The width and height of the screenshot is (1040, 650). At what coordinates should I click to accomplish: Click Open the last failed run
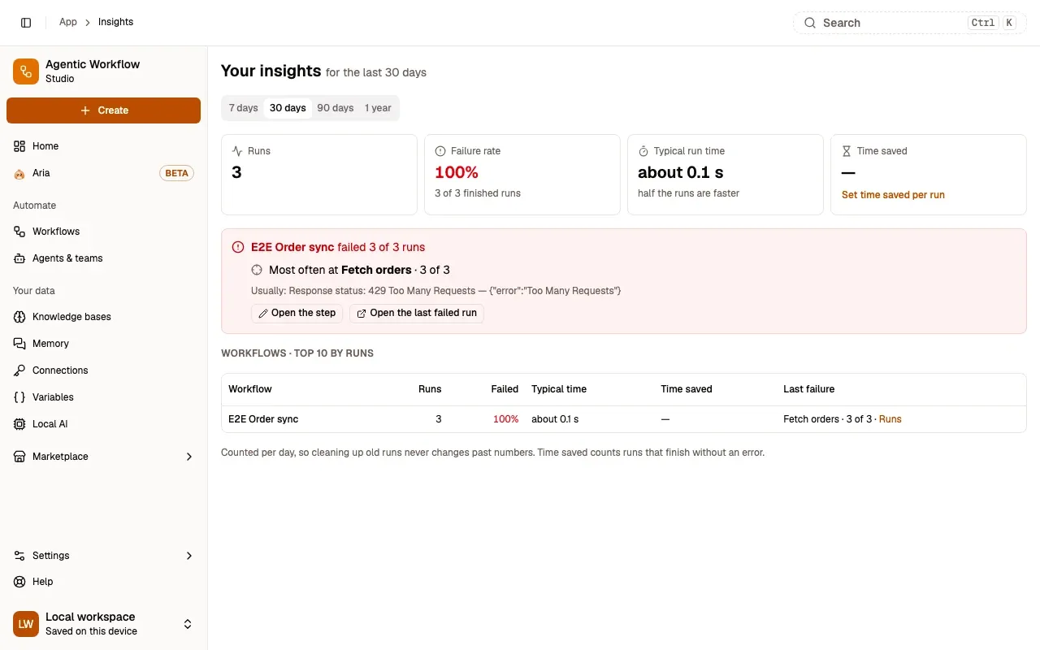click(x=417, y=313)
